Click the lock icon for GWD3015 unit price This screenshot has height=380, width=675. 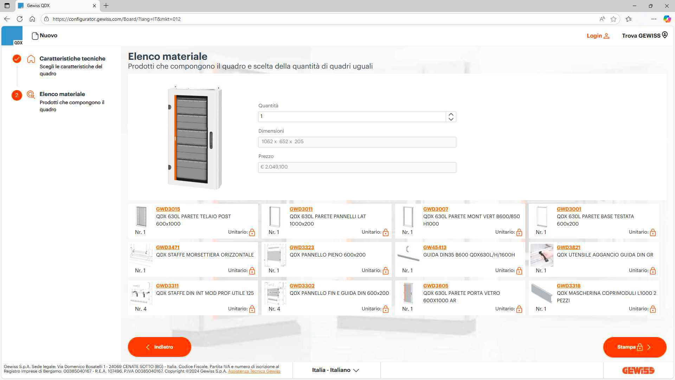[252, 233]
